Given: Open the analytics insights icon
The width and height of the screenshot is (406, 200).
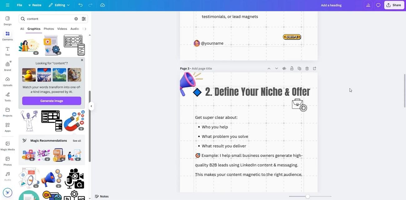Looking at the screenshot, I should point(368,5).
